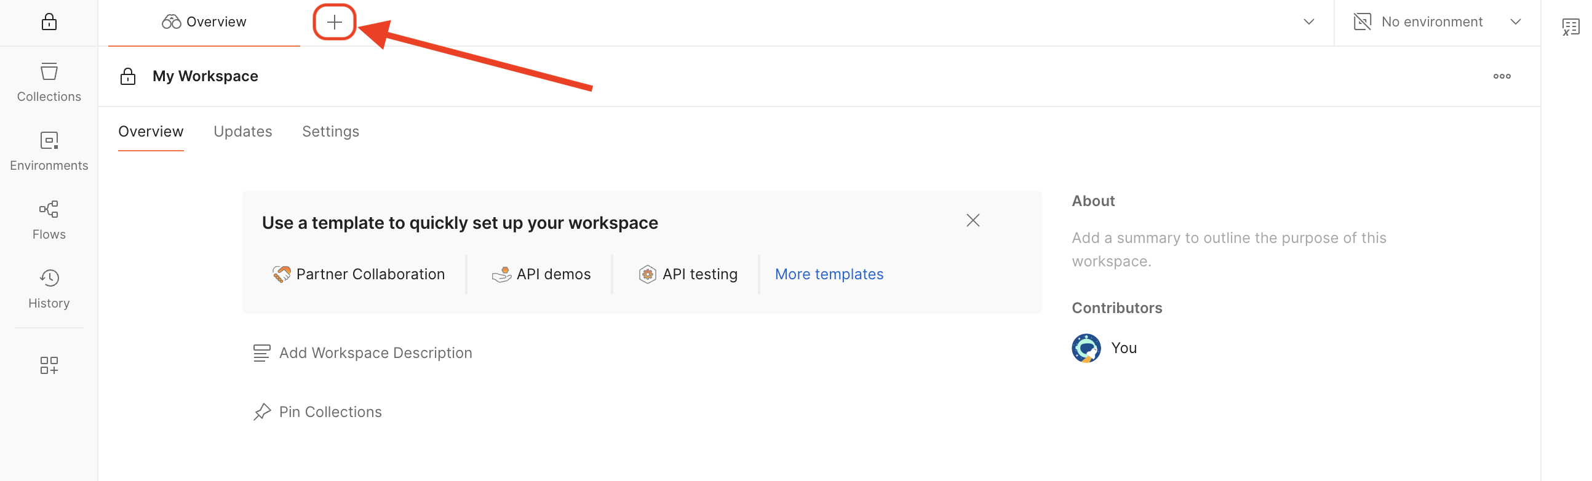Open the History sidebar panel
1592x481 pixels.
coord(48,287)
